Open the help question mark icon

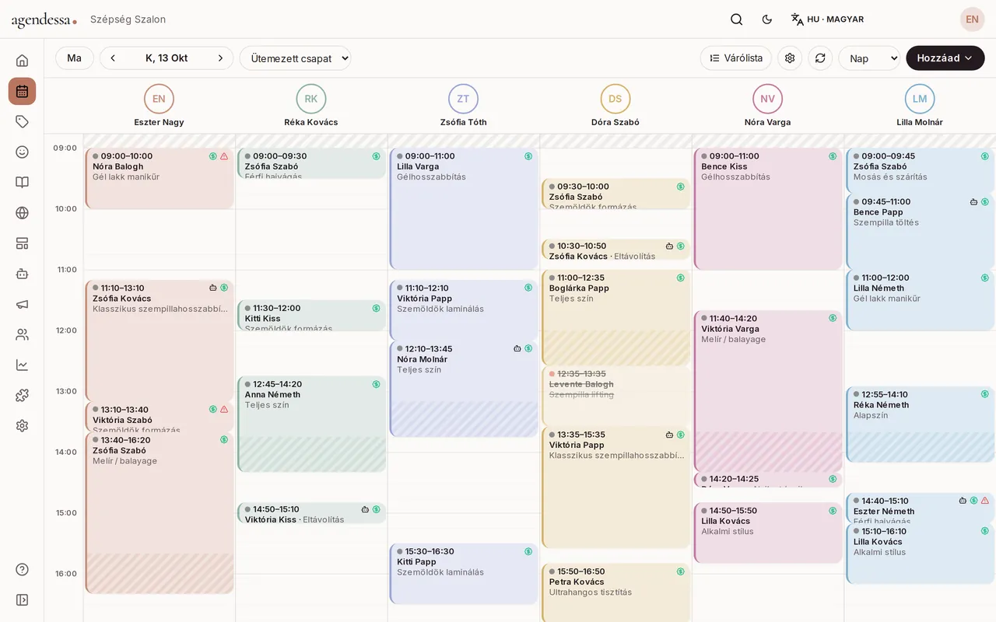click(22, 569)
